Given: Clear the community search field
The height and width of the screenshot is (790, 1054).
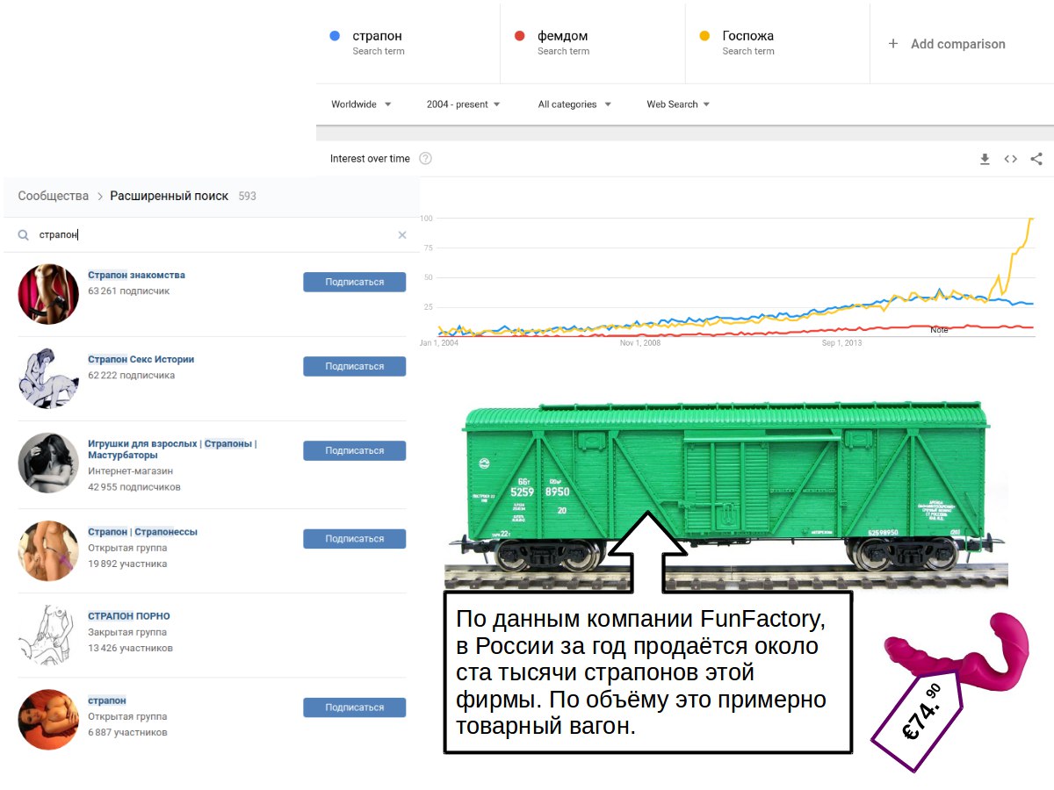Looking at the screenshot, I should point(402,235).
